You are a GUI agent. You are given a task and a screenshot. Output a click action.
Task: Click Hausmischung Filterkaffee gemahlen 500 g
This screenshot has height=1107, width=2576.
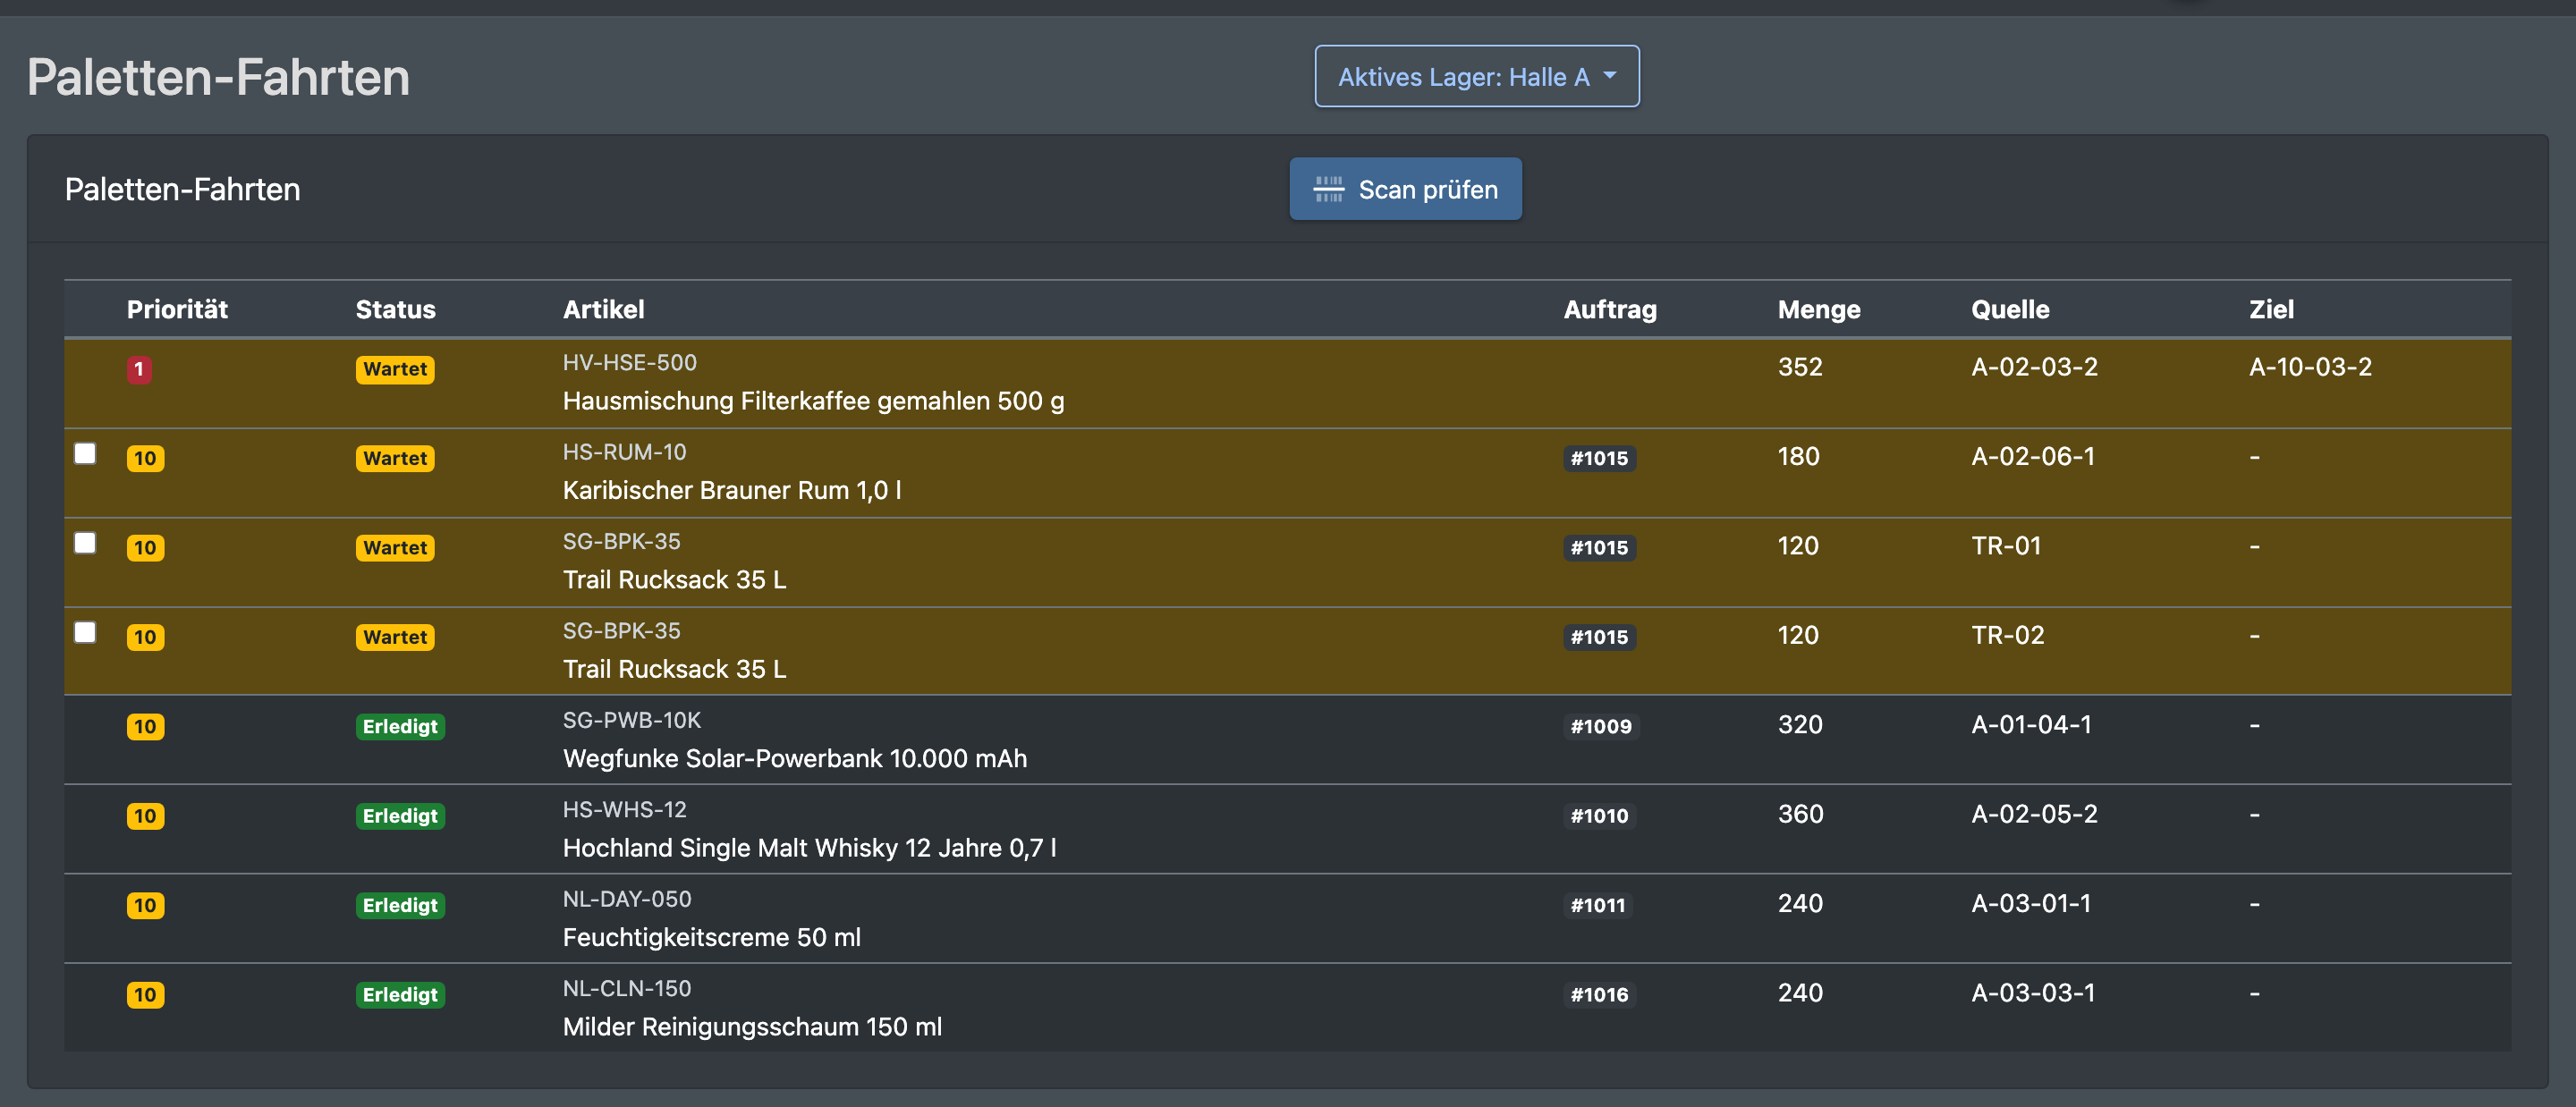click(813, 401)
